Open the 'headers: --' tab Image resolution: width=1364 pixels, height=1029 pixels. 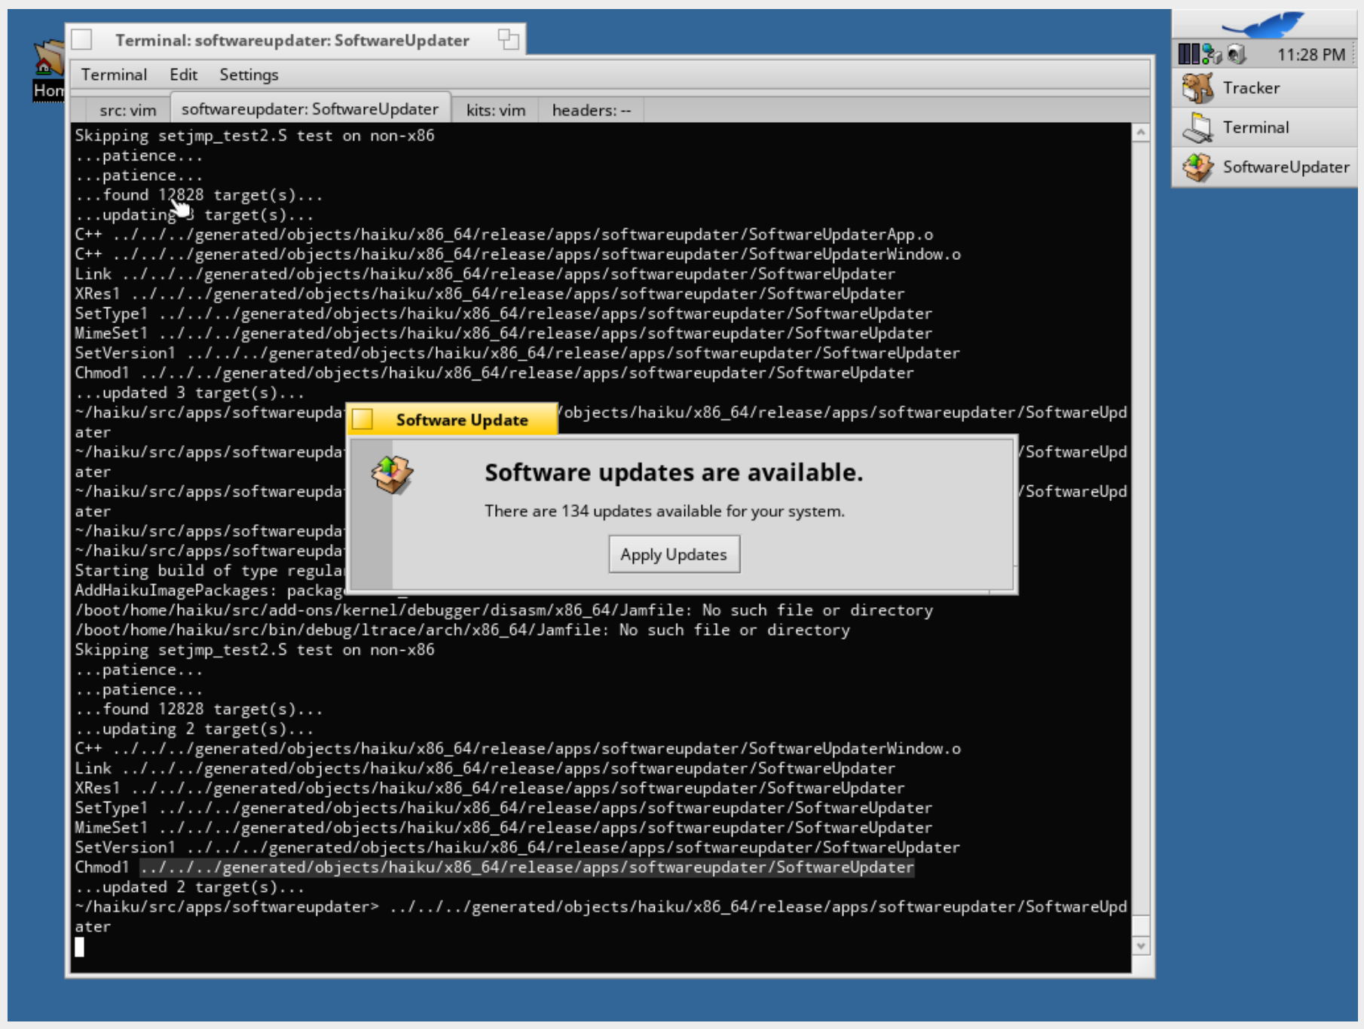(x=591, y=110)
